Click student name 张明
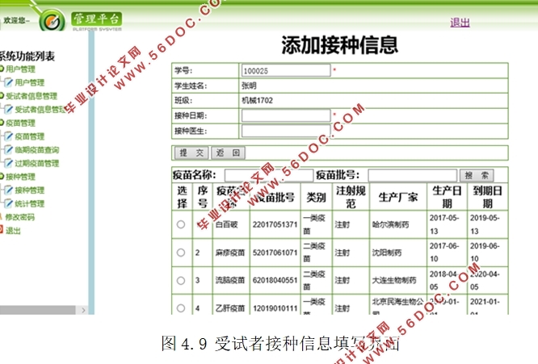538x364 pixels. [x=249, y=86]
